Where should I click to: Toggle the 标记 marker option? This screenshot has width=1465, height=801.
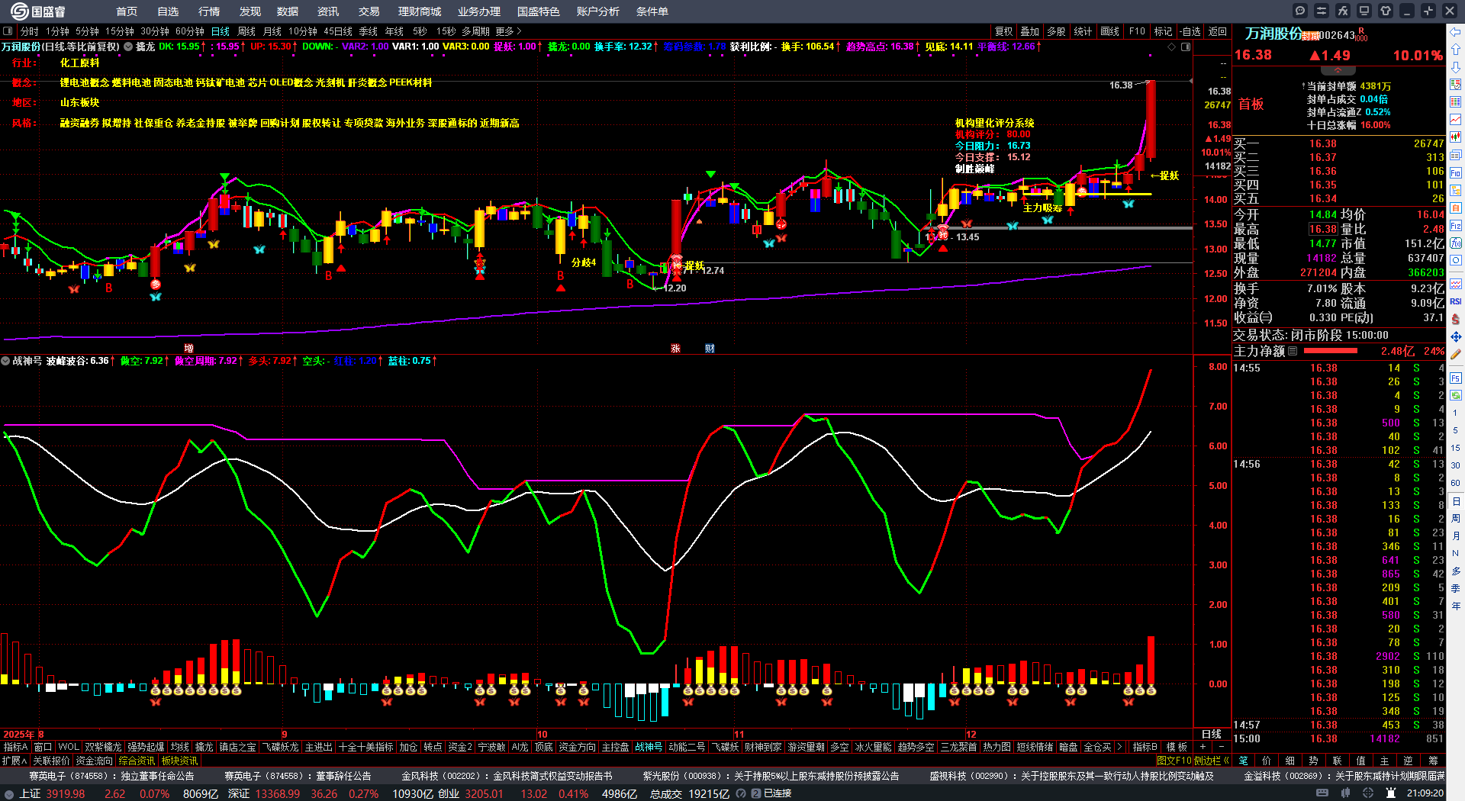1164,31
